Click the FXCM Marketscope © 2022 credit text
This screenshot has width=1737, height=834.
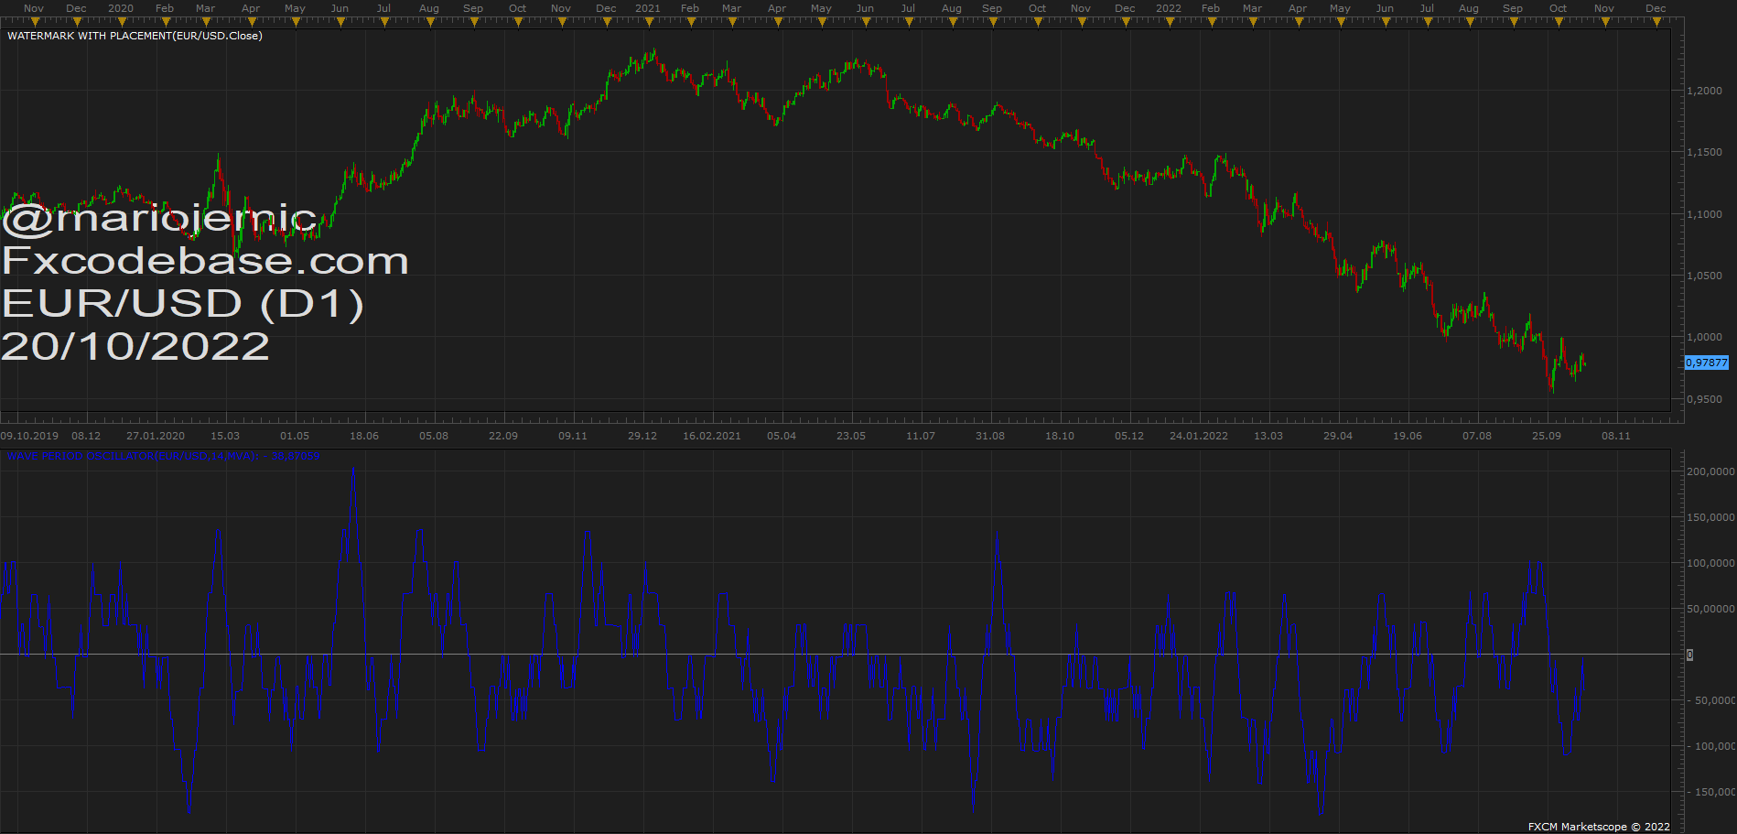point(1599,827)
